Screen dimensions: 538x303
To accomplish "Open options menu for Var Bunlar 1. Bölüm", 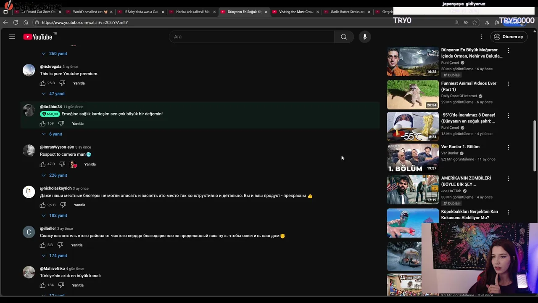I will click(x=509, y=147).
